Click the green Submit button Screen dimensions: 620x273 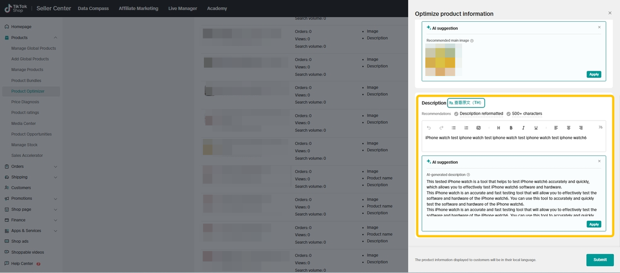[600, 259]
